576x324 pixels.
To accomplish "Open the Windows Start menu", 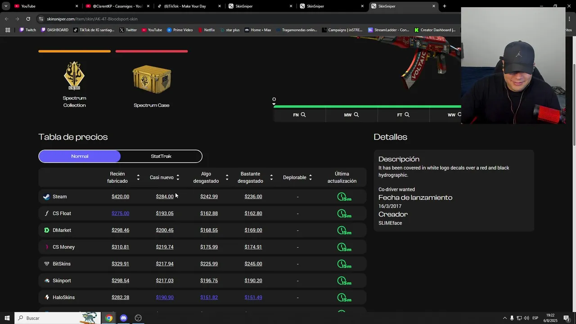I will (x=7, y=318).
